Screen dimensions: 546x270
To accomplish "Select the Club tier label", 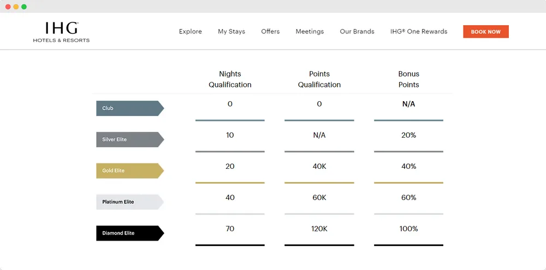I will (130, 108).
